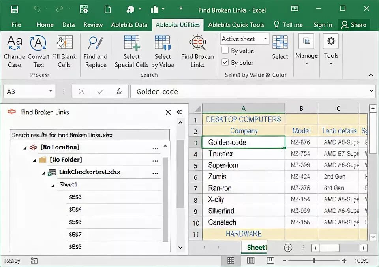Open the Tools gear icon
The height and width of the screenshot is (267, 379).
tap(331, 41)
